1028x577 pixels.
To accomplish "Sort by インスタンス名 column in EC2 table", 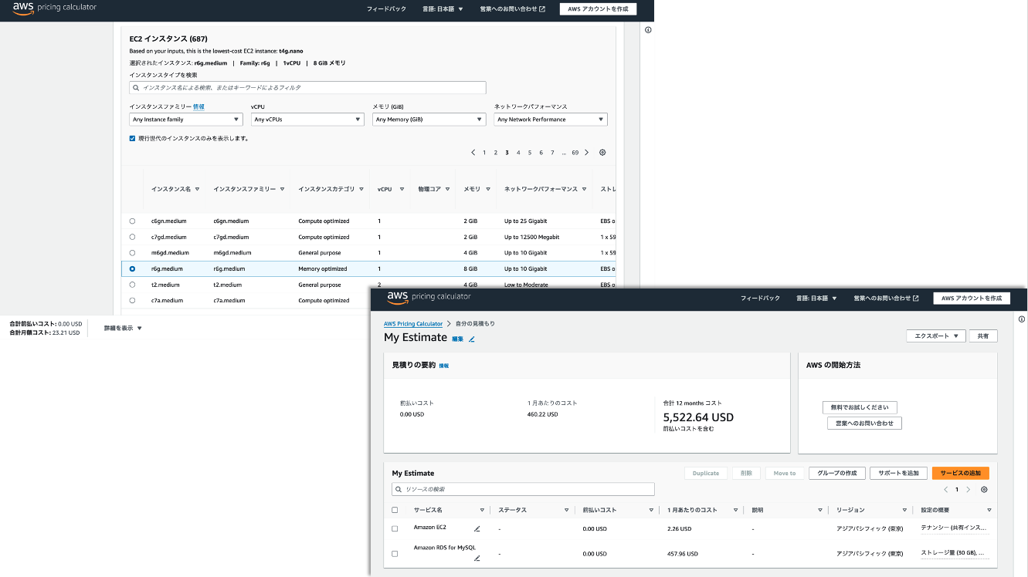I will pos(197,189).
